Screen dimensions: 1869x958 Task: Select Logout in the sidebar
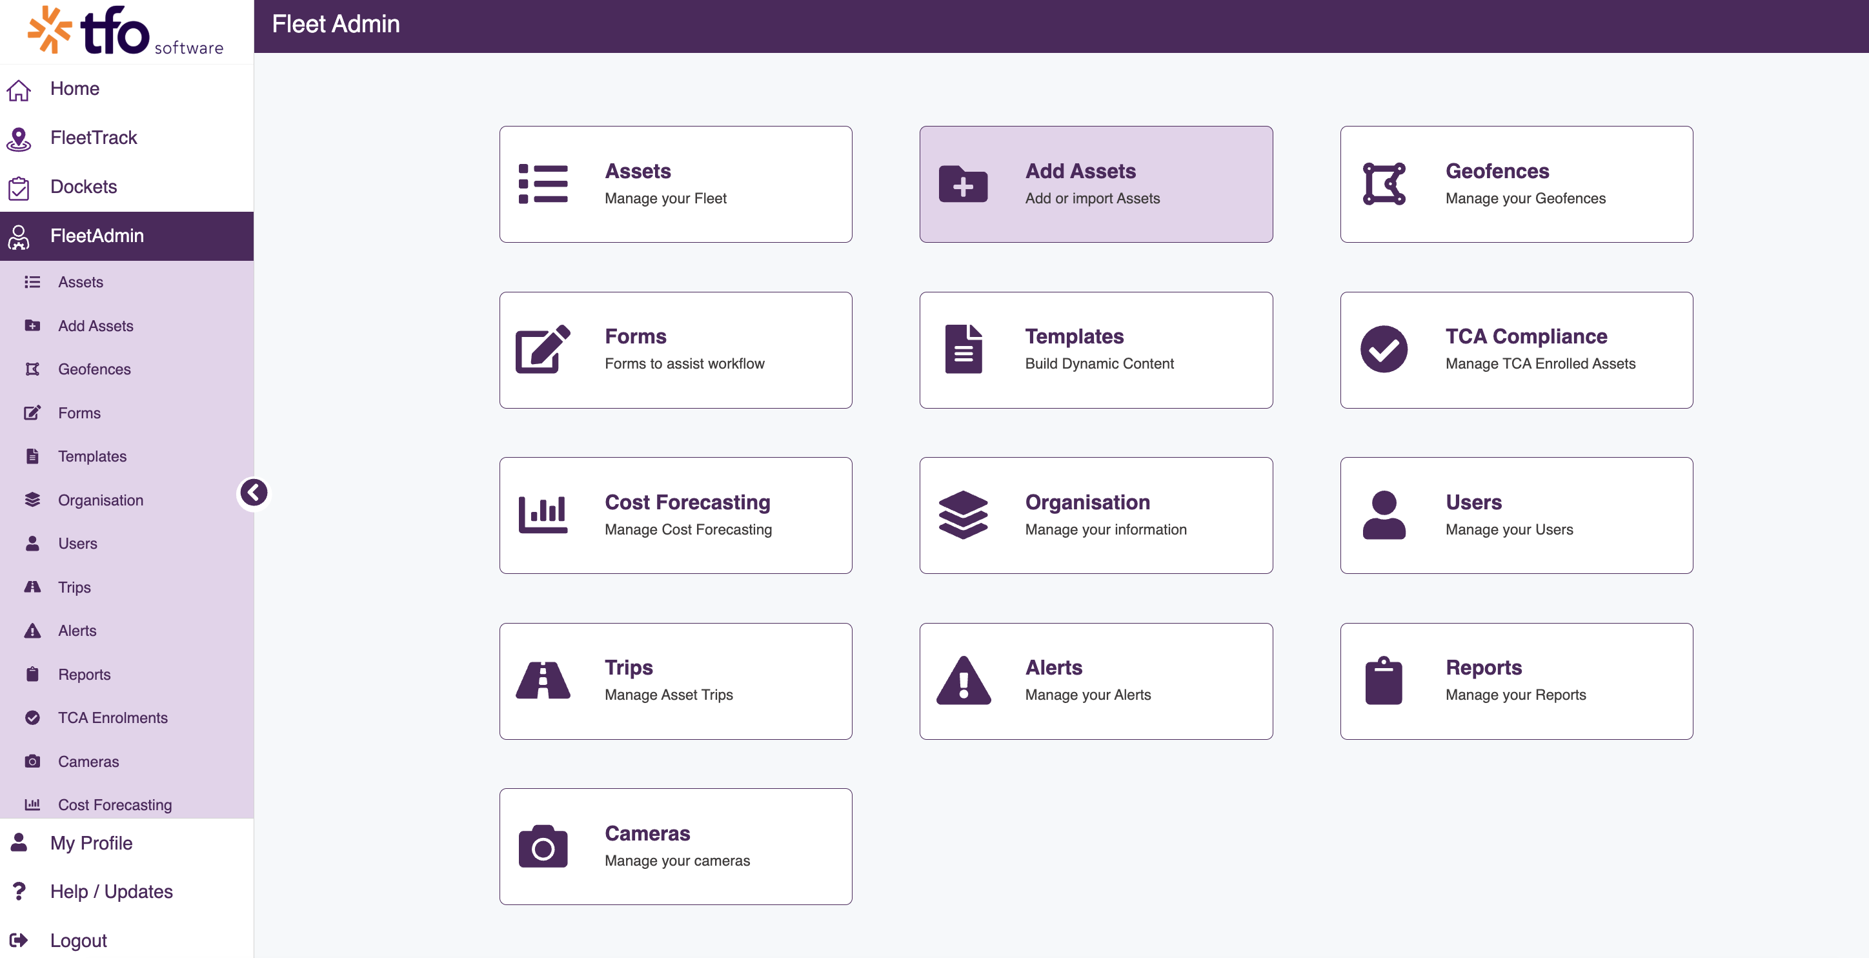127,941
